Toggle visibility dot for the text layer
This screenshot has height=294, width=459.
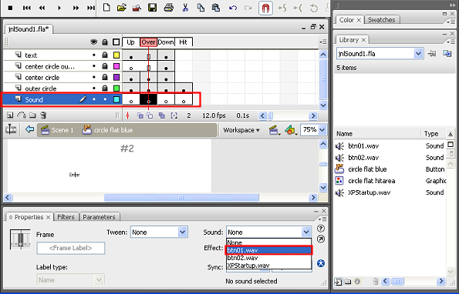(x=94, y=55)
